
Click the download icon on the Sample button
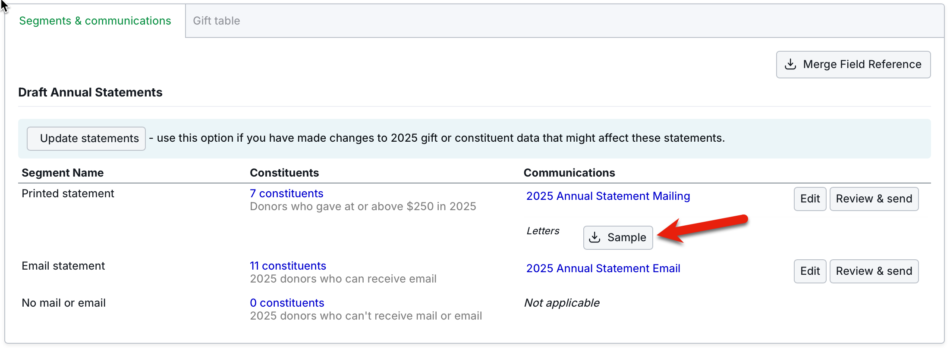tap(595, 237)
